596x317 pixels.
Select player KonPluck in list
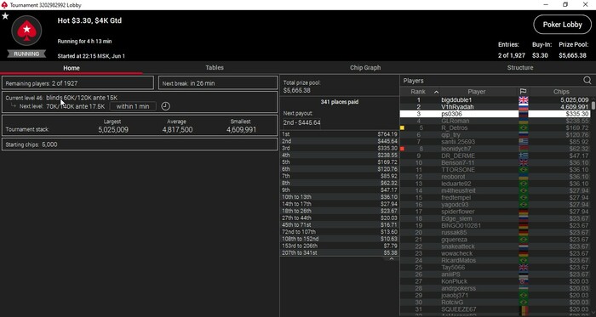[x=496, y=281]
